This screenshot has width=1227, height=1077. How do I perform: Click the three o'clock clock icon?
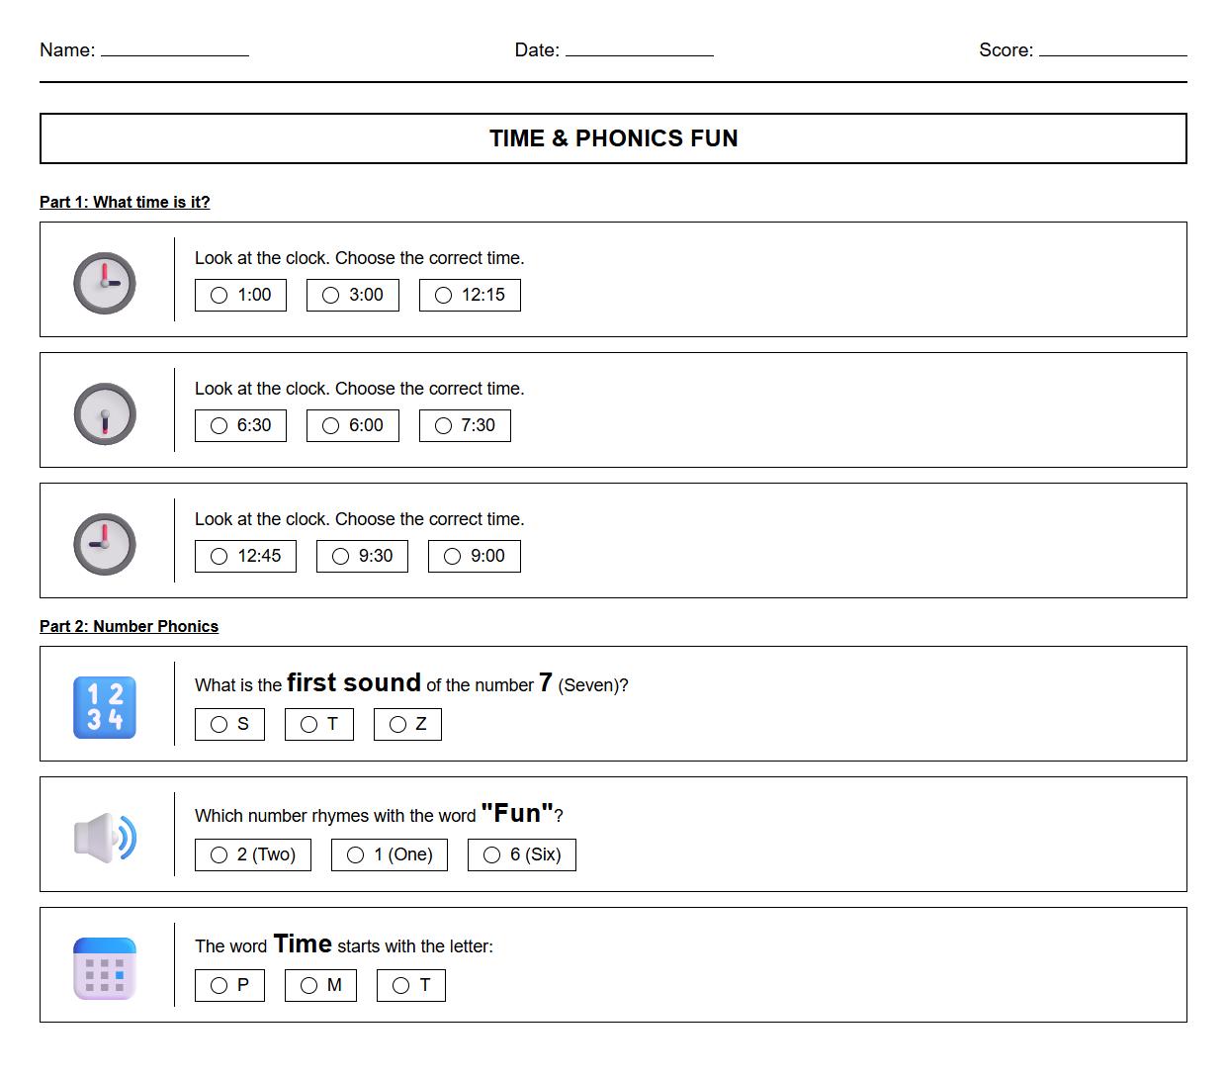click(x=105, y=284)
